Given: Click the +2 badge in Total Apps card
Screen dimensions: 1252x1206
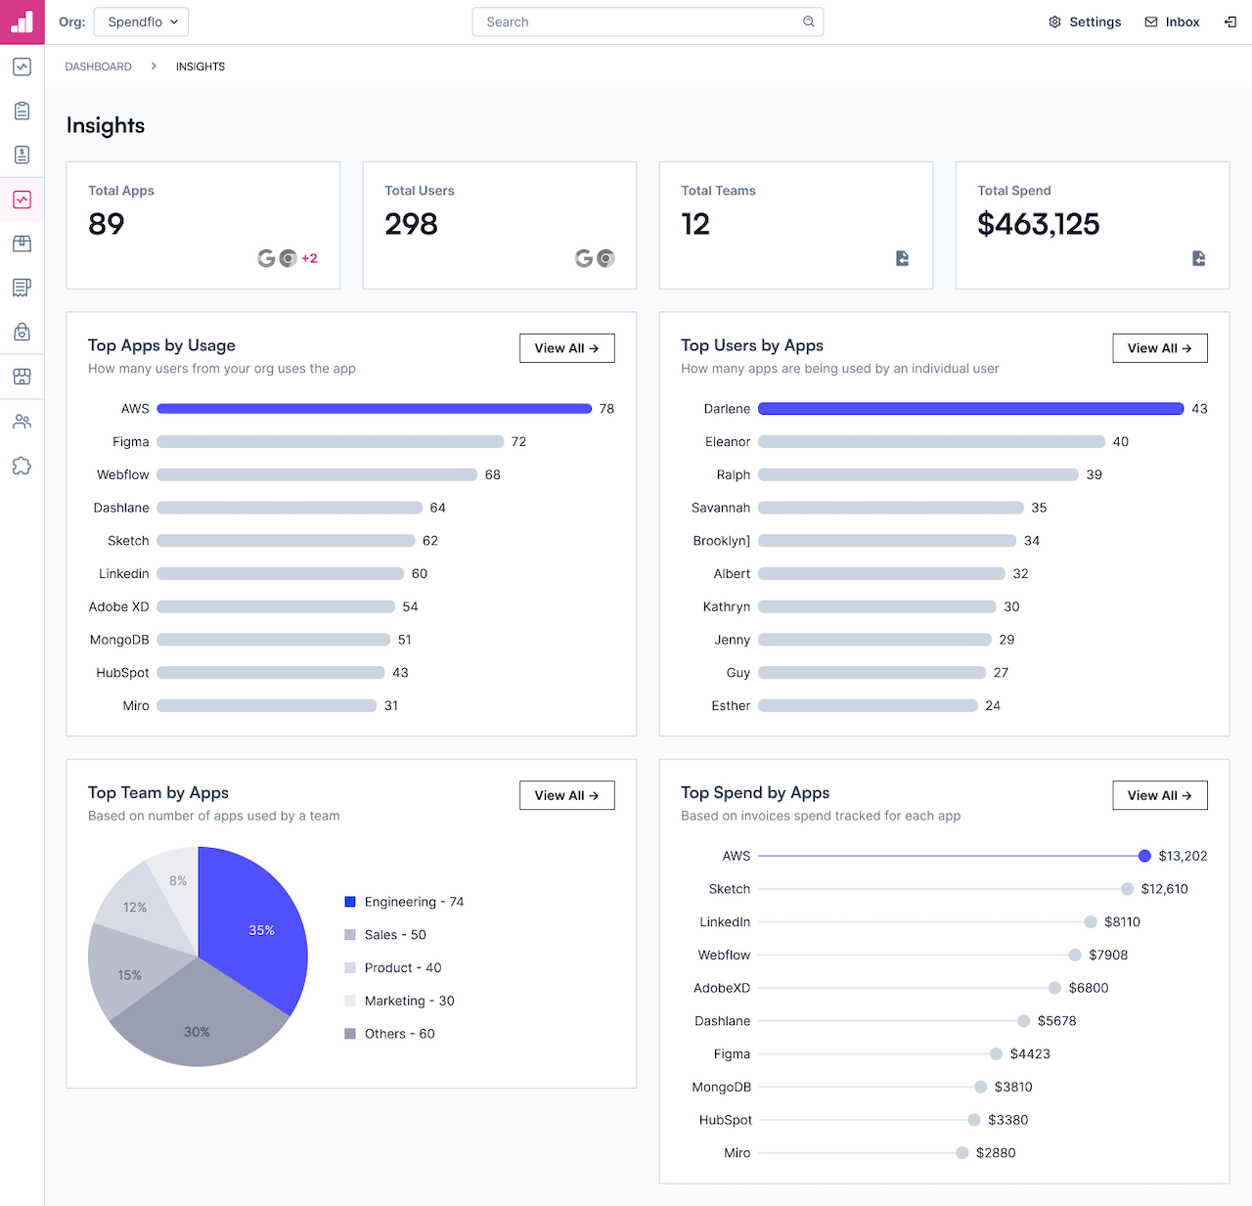Looking at the screenshot, I should tap(309, 258).
